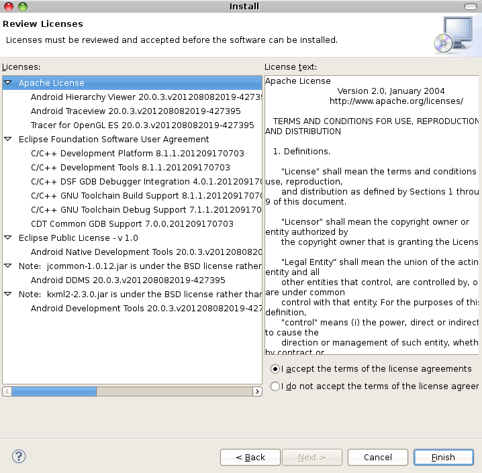Viewport: 482px width, 473px height.
Task: Click the Back button
Action: click(250, 458)
